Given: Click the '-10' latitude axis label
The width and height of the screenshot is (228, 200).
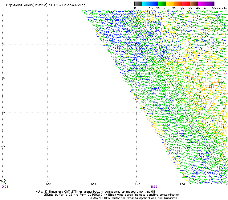Looking at the screenshot, I should tap(3, 181).
